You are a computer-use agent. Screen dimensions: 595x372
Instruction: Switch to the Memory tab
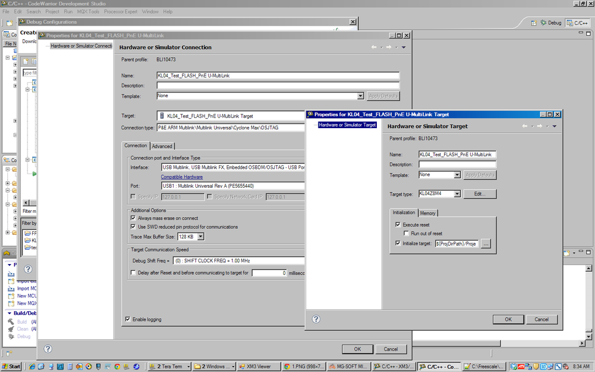click(x=427, y=213)
